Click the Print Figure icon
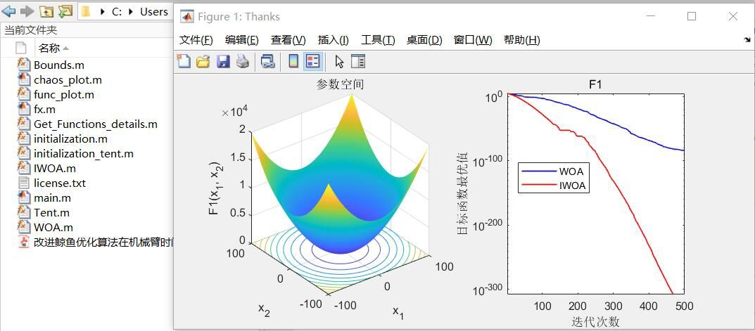This screenshot has width=755, height=331. (x=242, y=61)
